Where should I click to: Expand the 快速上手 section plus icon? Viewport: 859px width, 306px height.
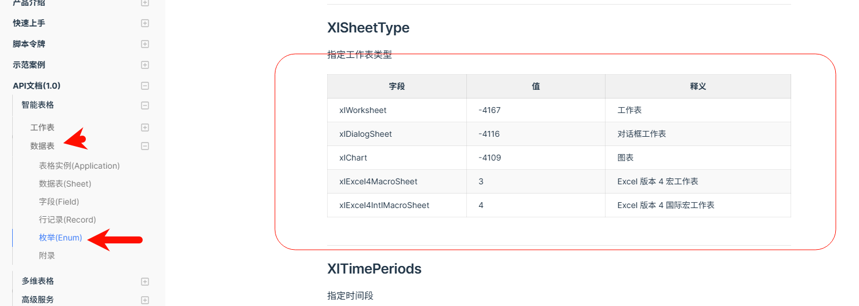coord(145,23)
